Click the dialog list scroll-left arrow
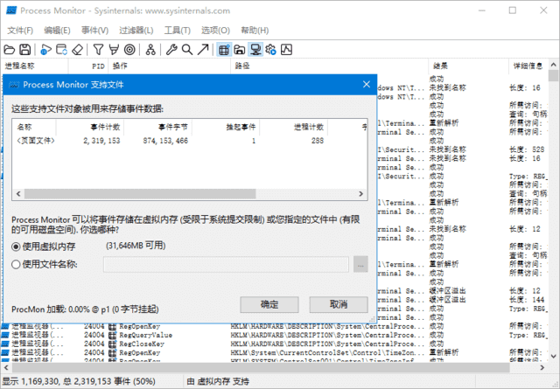The height and width of the screenshot is (389, 560). click(x=18, y=194)
